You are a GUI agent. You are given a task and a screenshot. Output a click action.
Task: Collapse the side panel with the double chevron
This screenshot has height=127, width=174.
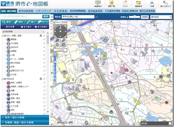[x=52, y=17]
